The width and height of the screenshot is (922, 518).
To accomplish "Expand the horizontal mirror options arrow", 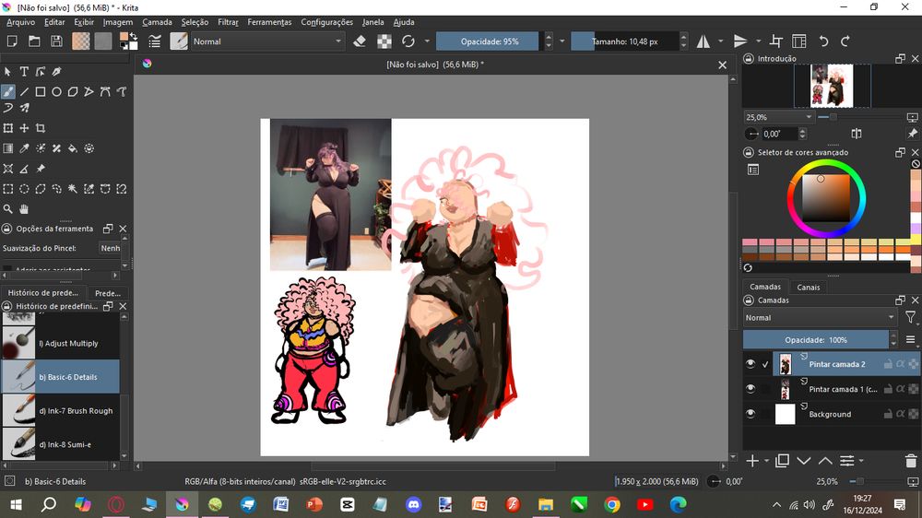I will pos(721,41).
